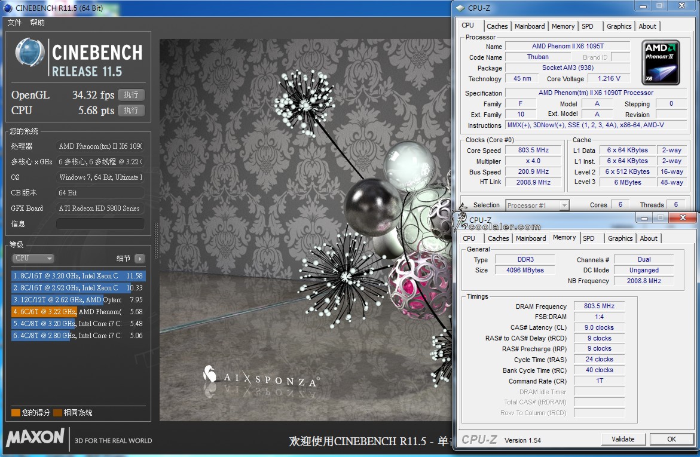The width and height of the screenshot is (700, 457).
Task: Click the rendered scene image in Cinebench
Action: 306,230
